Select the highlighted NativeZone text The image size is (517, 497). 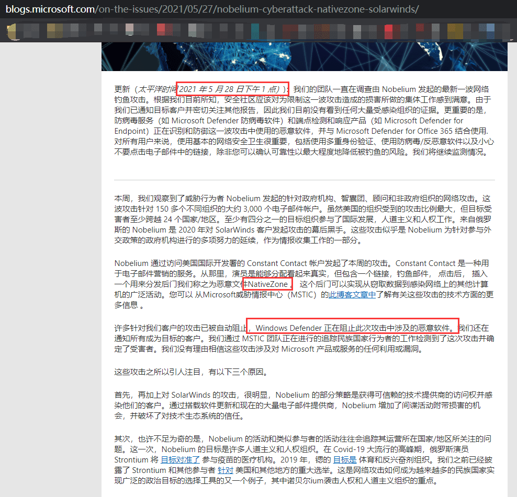click(266, 283)
